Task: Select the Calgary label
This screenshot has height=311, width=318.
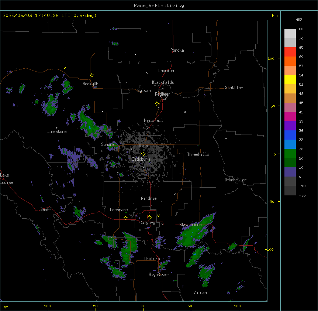Action: pyautogui.click(x=147, y=223)
